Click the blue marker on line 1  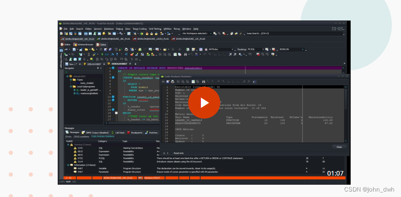[113, 68]
